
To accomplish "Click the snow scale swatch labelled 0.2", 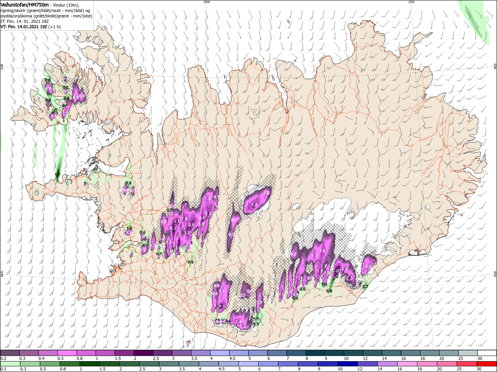I will point(10,353).
